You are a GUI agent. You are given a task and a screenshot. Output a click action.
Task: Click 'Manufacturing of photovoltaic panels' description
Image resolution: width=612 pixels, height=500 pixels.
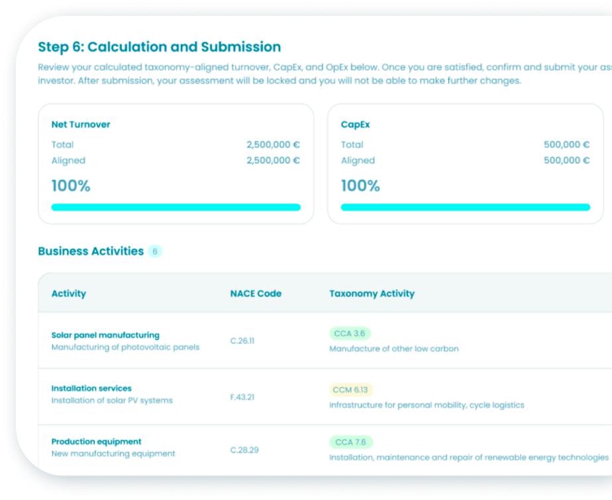(125, 347)
